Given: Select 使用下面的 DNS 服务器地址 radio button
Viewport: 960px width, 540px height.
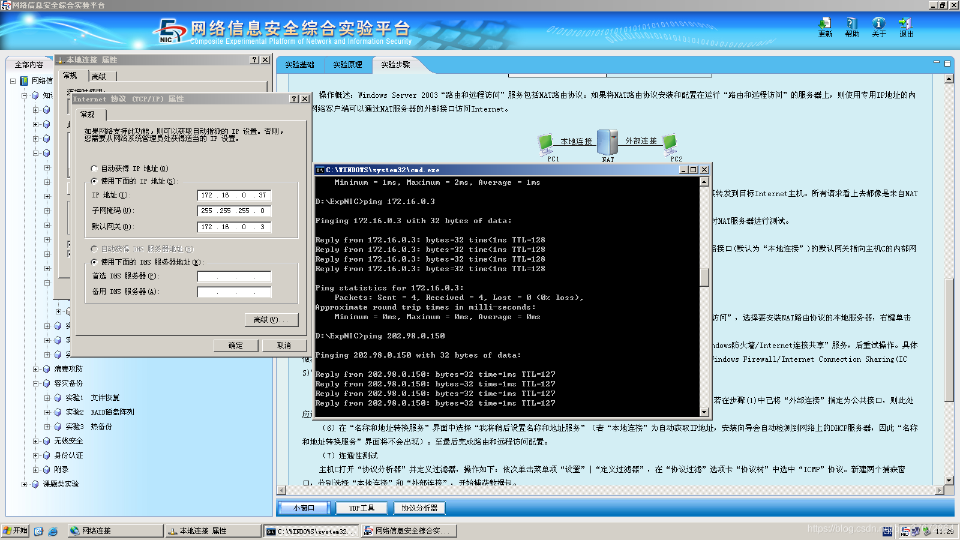Looking at the screenshot, I should pyautogui.click(x=94, y=262).
